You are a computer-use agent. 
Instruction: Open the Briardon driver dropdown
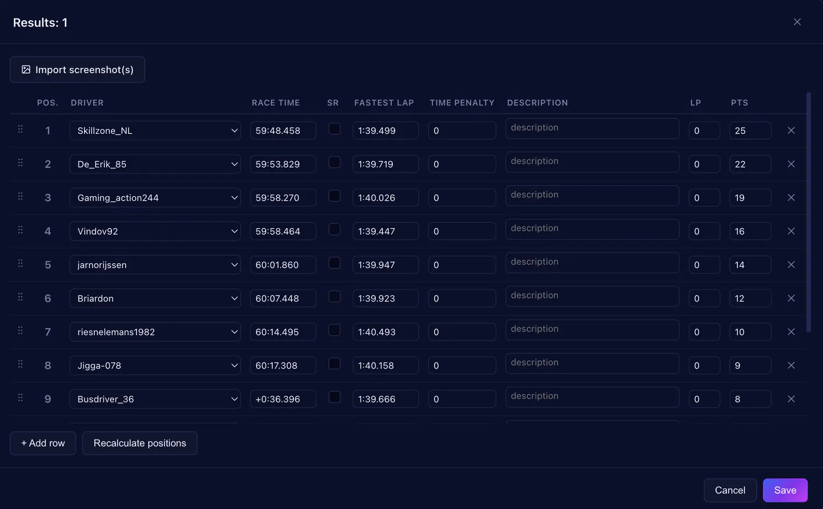[155, 298]
